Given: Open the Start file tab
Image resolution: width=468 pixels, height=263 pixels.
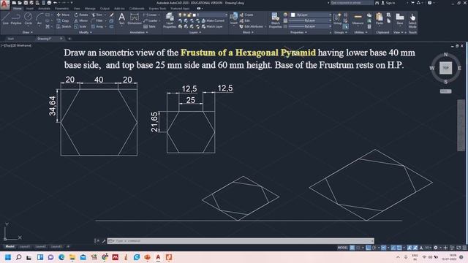Looking at the screenshot, I should (x=11, y=39).
